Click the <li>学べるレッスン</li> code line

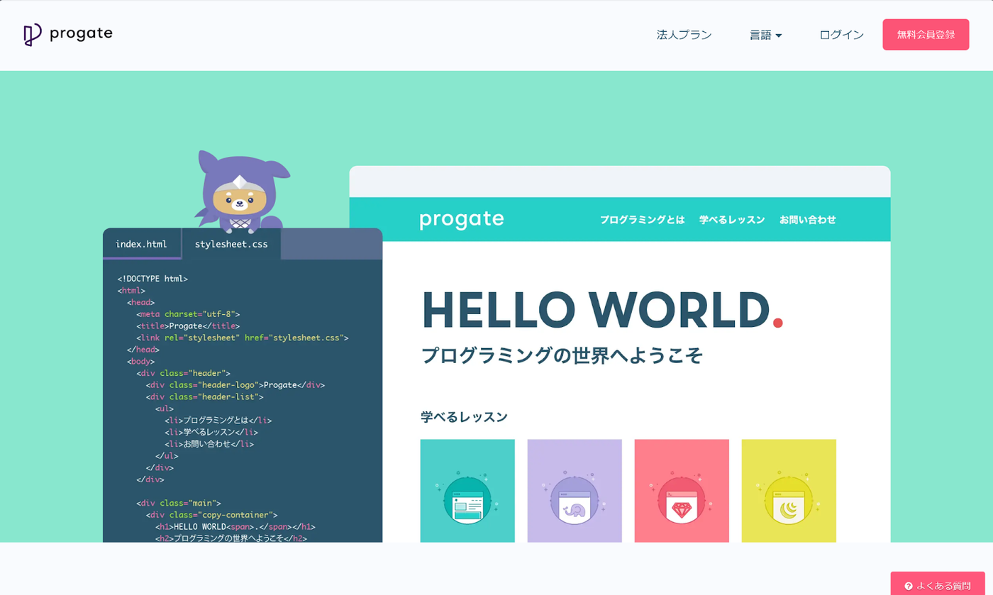pyautogui.click(x=211, y=432)
